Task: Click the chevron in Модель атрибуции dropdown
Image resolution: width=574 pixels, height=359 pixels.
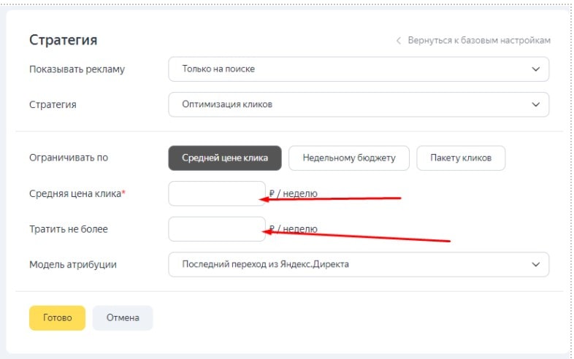Action: pyautogui.click(x=536, y=264)
